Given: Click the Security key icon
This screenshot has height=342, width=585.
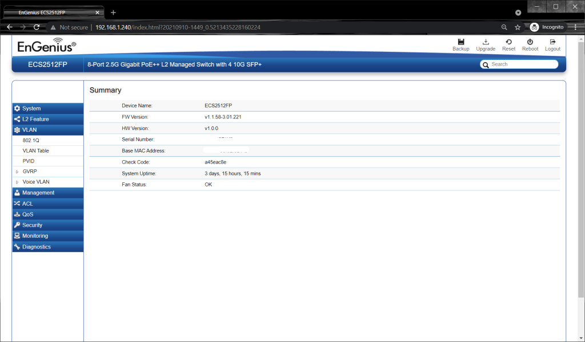Looking at the screenshot, I should coord(17,225).
